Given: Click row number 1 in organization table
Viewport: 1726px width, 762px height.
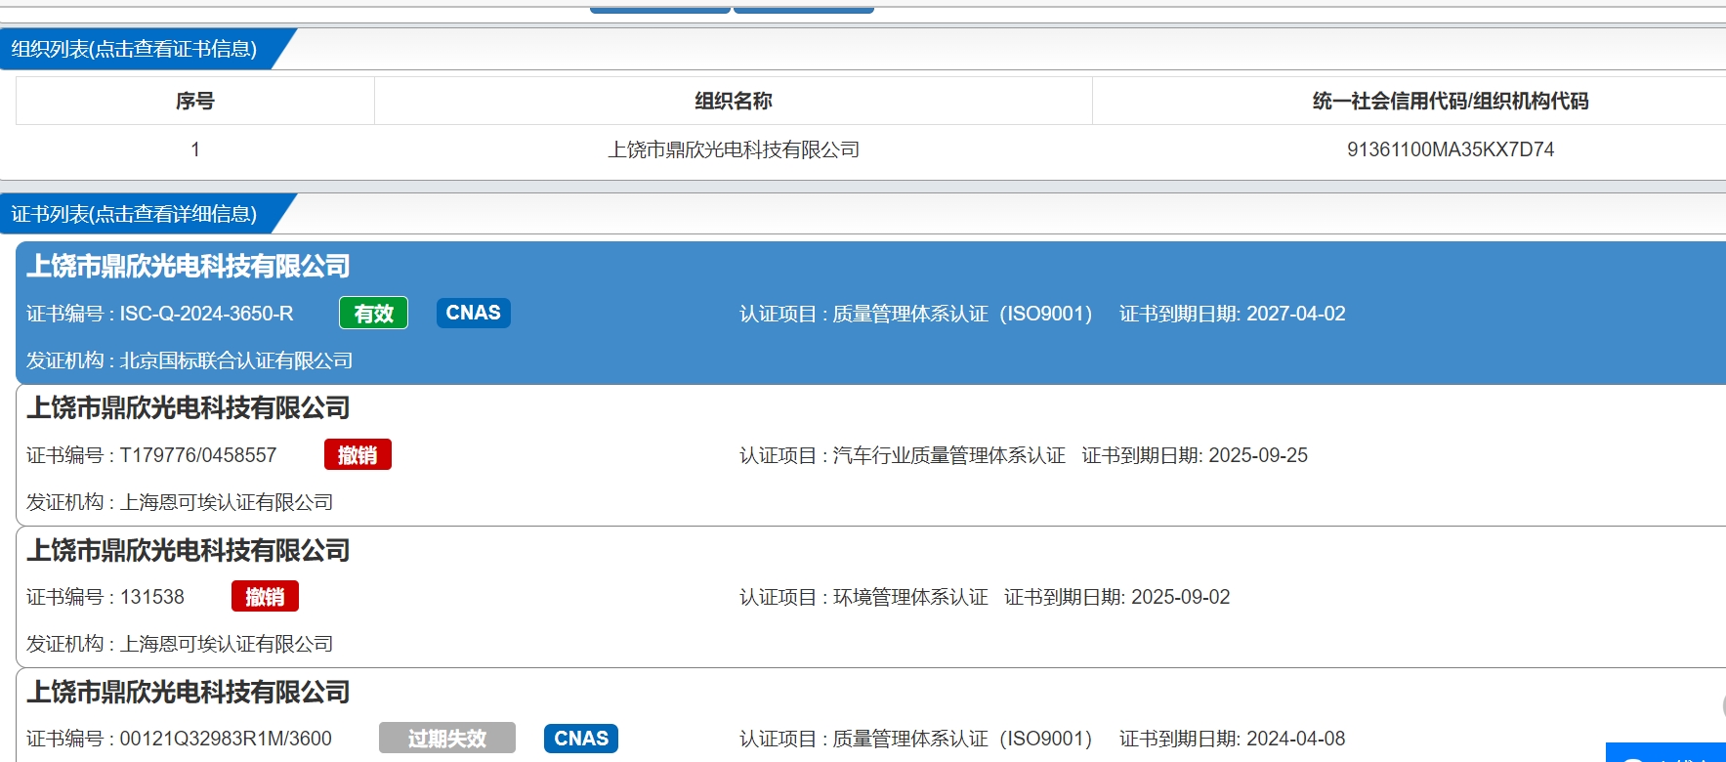Looking at the screenshot, I should coord(195,149).
